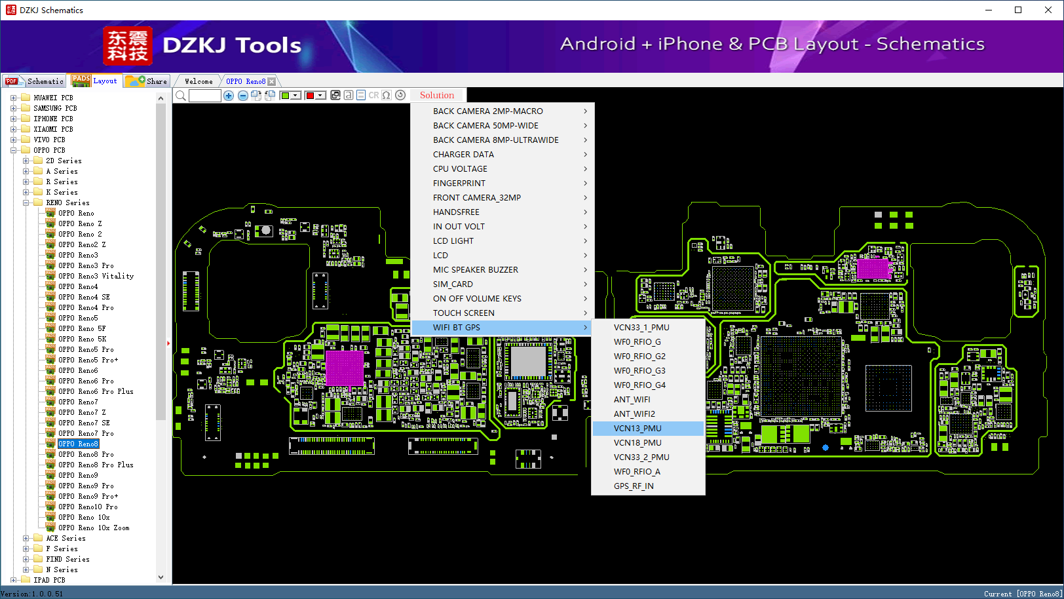Expand the XIAOMI PCB tree node
This screenshot has height=599, width=1064.
coord(13,129)
